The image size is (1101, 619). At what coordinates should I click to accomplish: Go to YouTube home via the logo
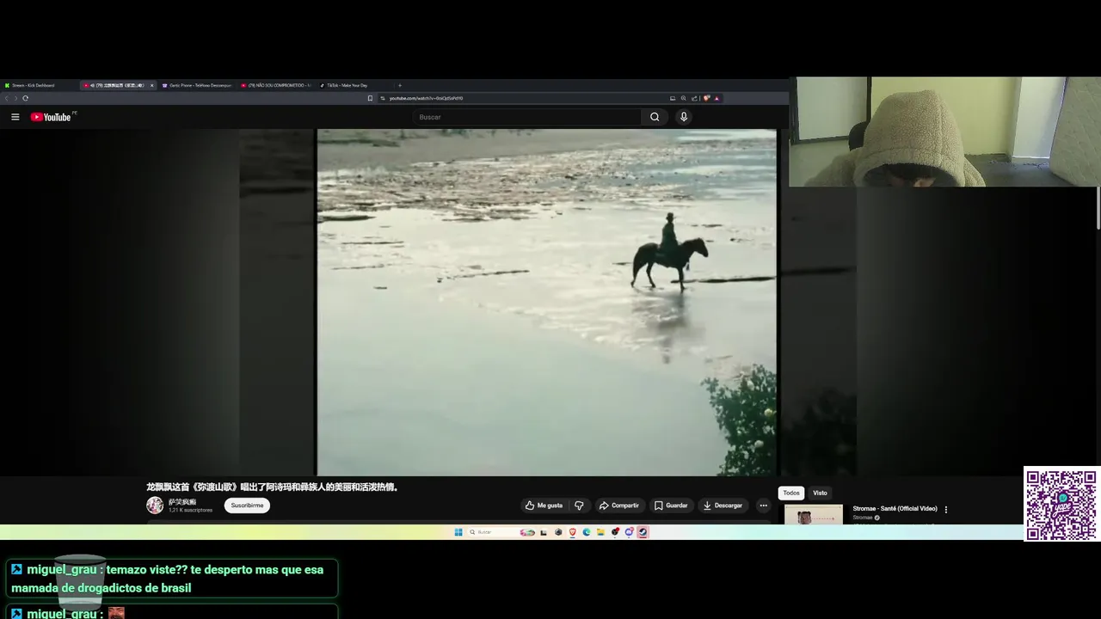tap(51, 117)
